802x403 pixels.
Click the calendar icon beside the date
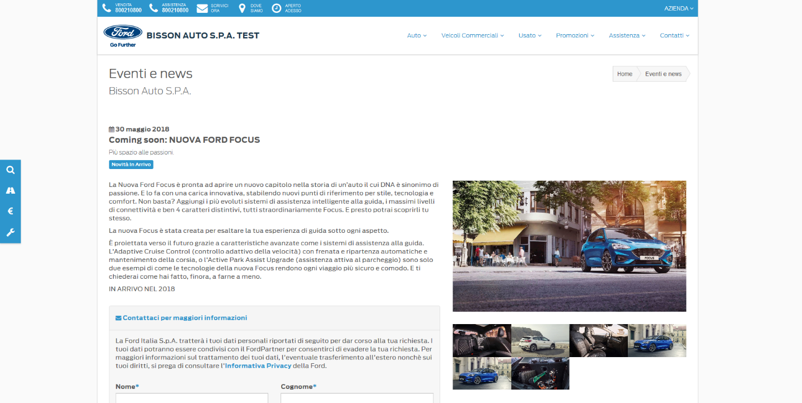(x=111, y=129)
